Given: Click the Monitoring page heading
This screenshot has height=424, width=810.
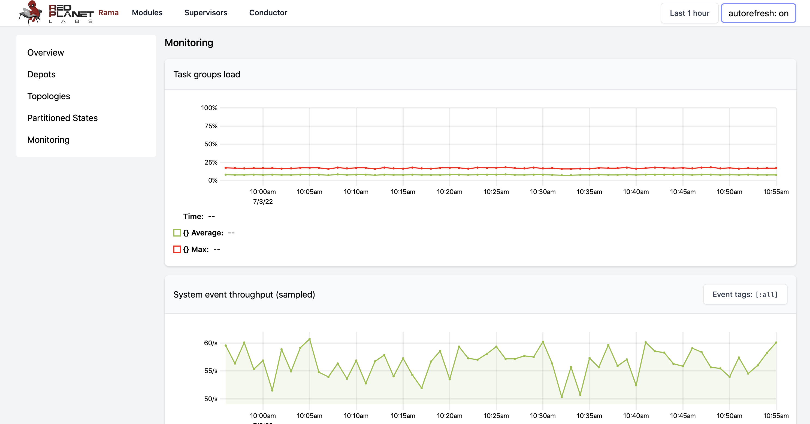Looking at the screenshot, I should (189, 43).
